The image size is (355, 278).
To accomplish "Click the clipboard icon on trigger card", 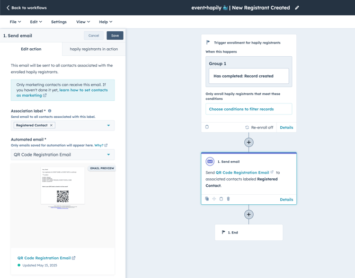I will tap(207, 127).
